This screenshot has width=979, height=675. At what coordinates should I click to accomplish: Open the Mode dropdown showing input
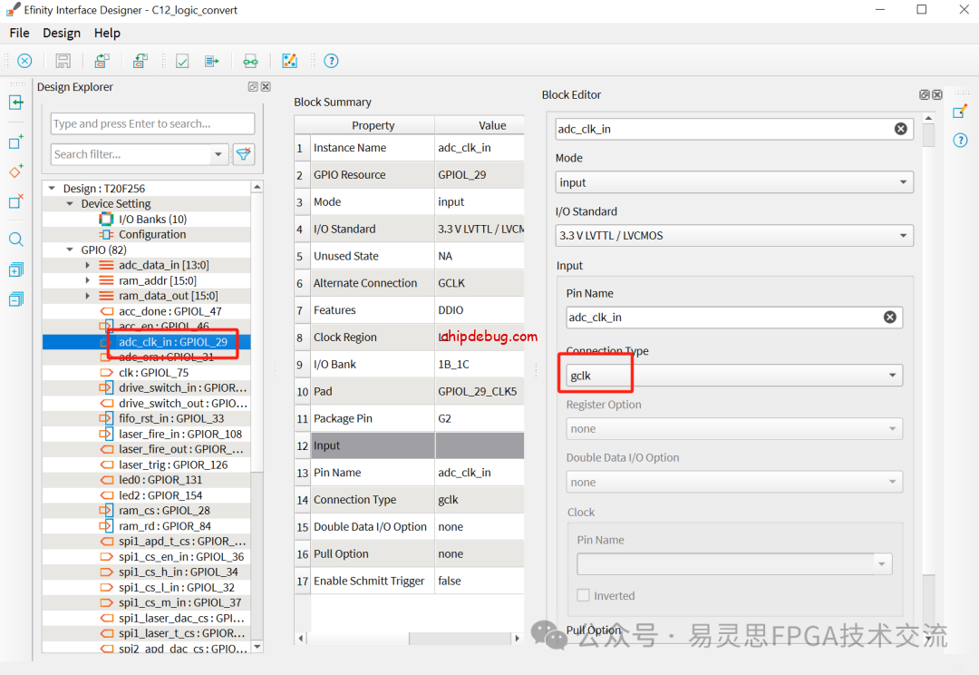(733, 182)
